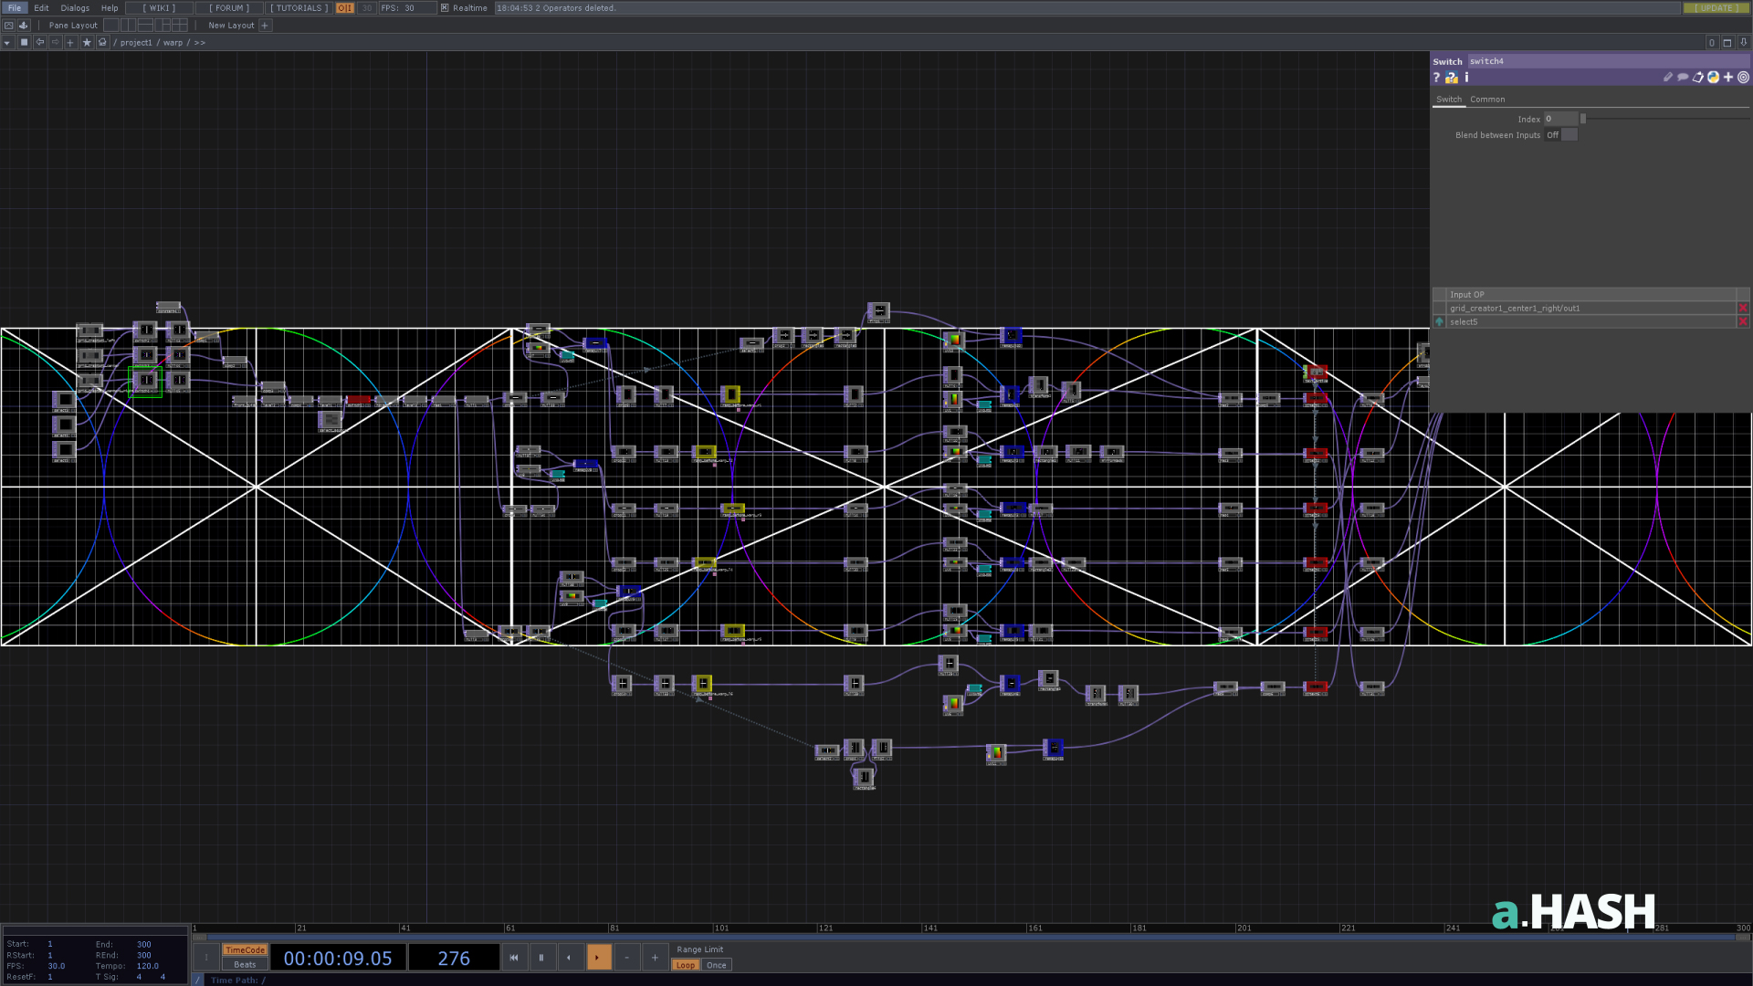
Task: Select the top-bottom split pane layout
Action: click(x=145, y=26)
